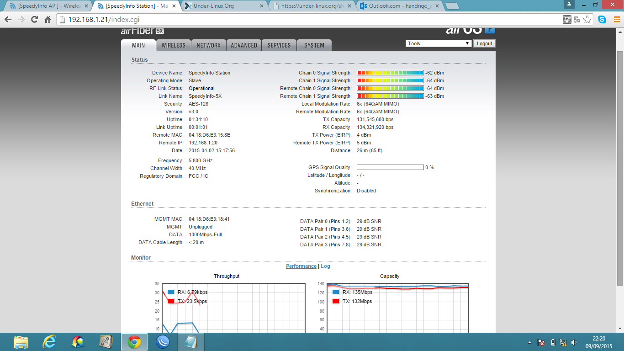Click the RF Link Status value Operational
The width and height of the screenshot is (624, 351).
(201, 88)
